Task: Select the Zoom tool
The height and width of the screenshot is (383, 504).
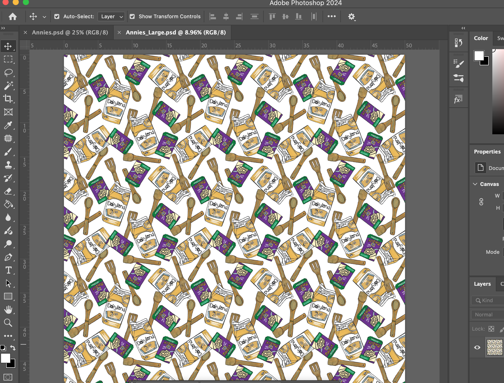Action: click(x=8, y=323)
